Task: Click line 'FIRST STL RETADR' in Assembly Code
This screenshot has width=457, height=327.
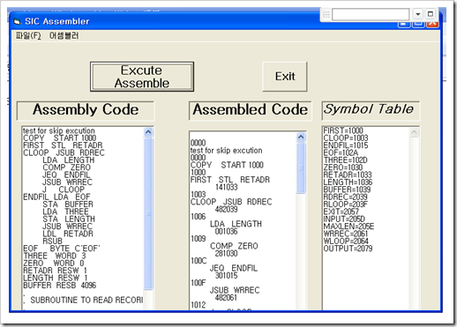Action: pyautogui.click(x=63, y=145)
